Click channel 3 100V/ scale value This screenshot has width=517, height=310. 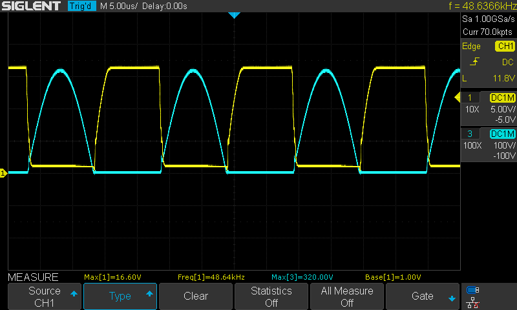click(505, 145)
